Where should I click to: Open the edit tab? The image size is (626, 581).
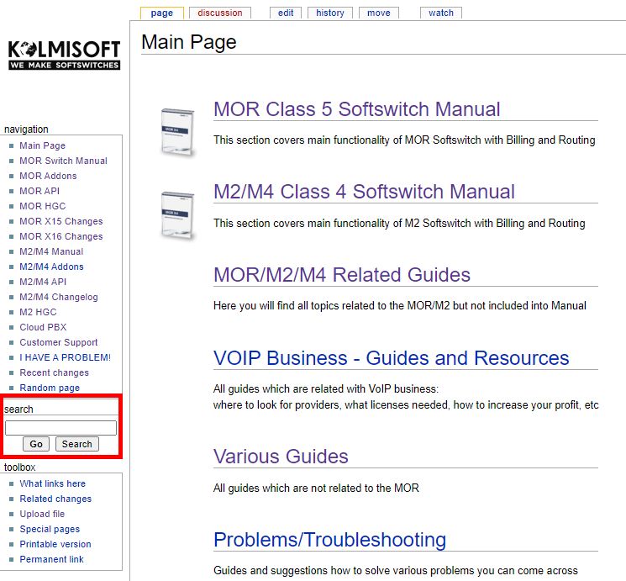click(x=286, y=13)
